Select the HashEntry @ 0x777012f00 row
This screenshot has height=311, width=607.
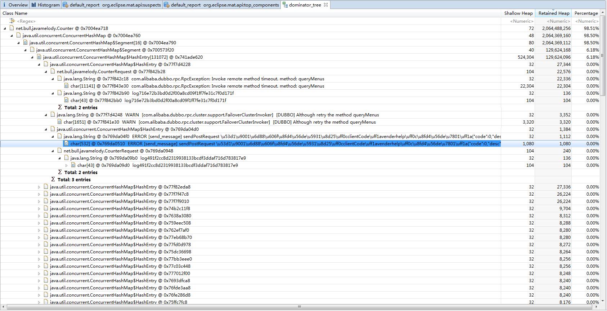point(300,273)
